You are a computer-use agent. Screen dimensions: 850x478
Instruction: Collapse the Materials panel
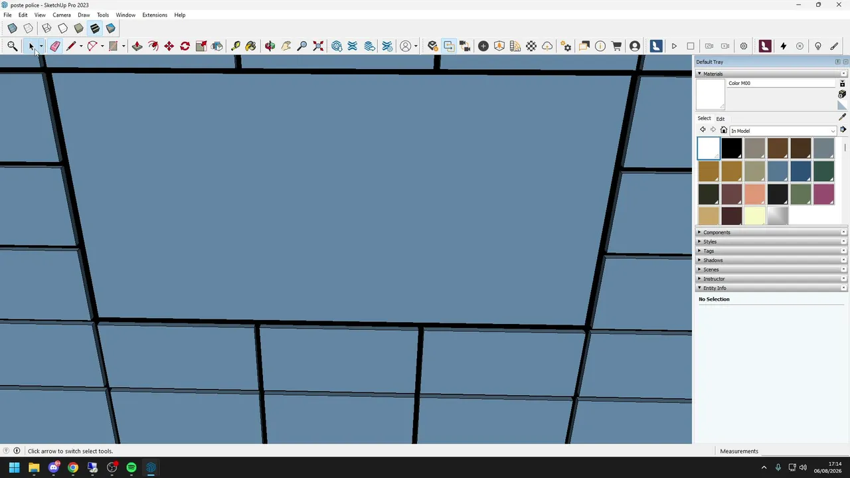click(771, 74)
